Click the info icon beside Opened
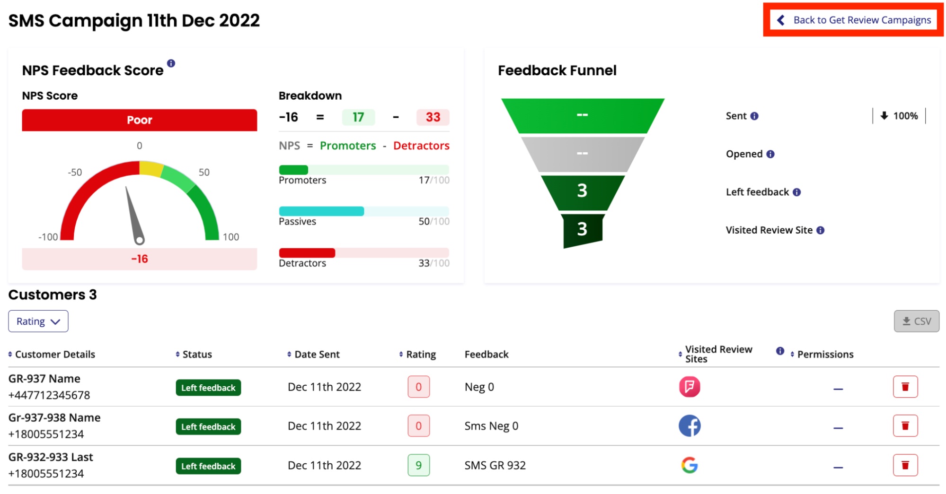 pyautogui.click(x=770, y=154)
